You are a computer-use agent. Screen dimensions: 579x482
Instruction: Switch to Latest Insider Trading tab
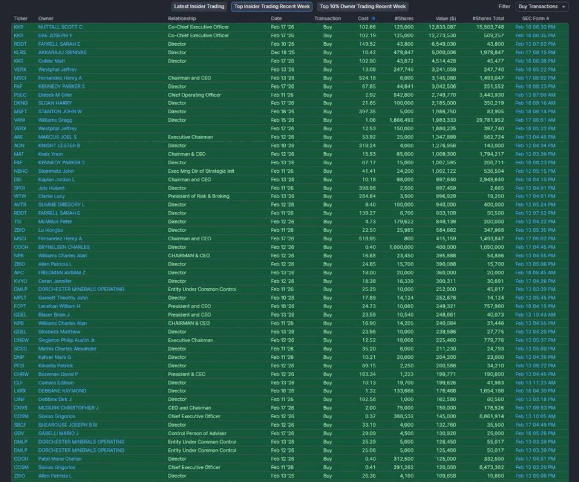tap(199, 7)
